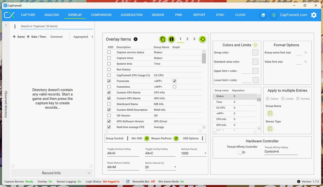Pick the Upper limit color swatch
The image size is (323, 187).
tap(255, 71)
